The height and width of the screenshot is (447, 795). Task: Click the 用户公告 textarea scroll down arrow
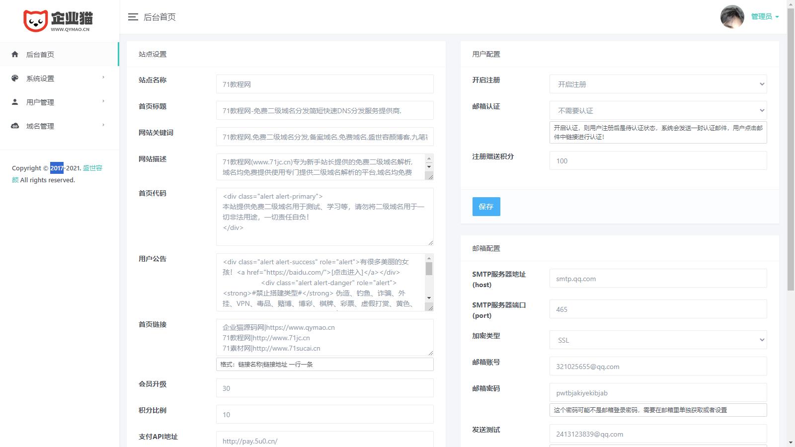click(x=429, y=298)
